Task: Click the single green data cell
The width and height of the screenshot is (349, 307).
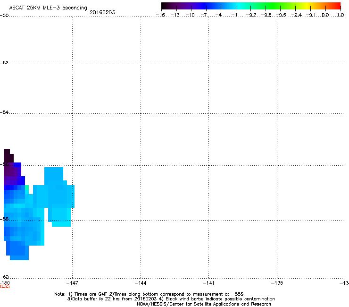Action: pos(27,188)
